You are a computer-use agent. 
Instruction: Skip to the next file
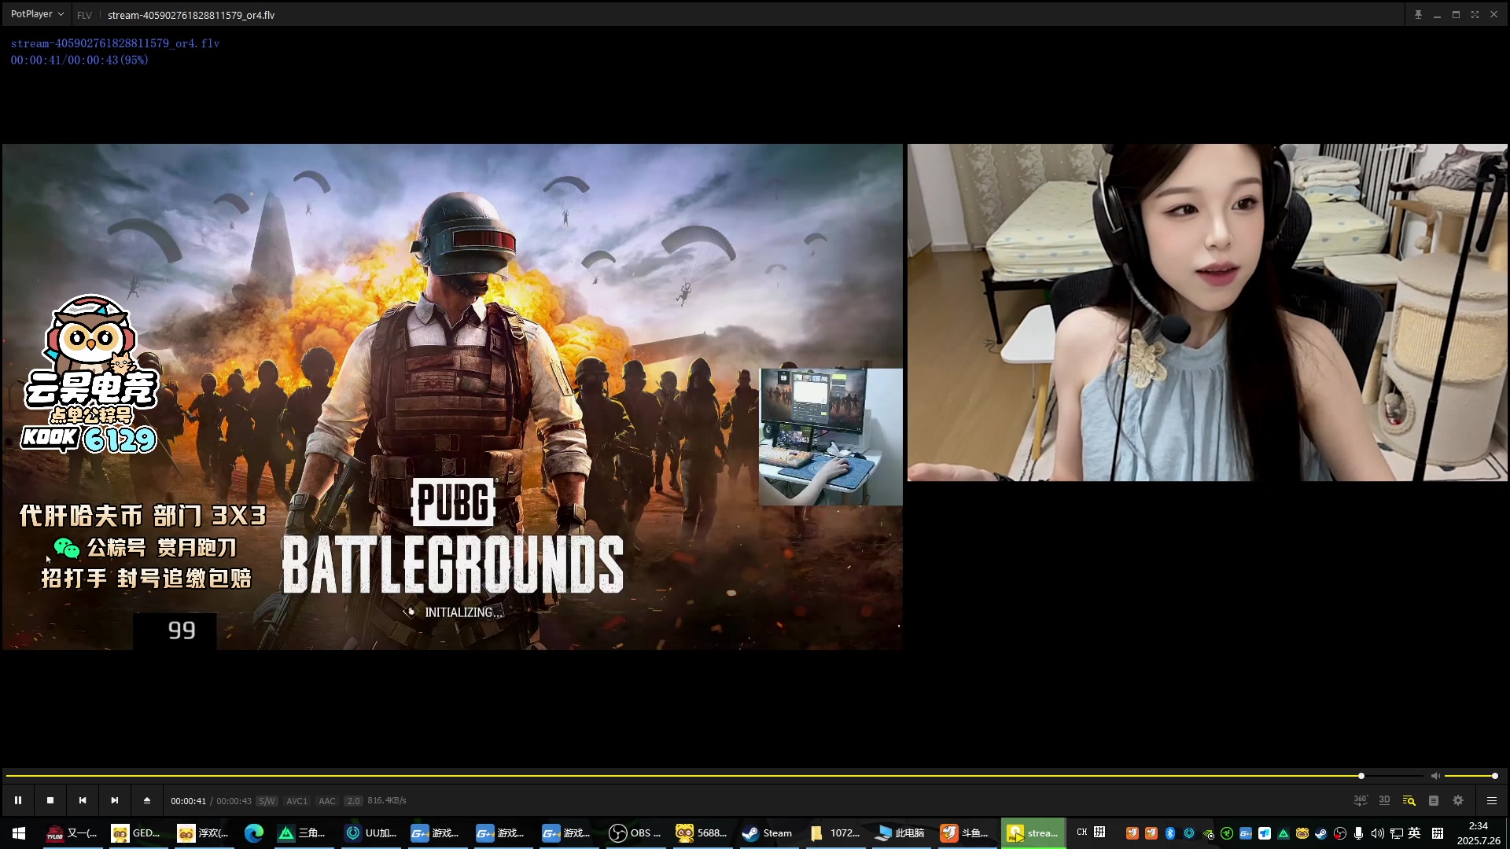click(x=115, y=800)
